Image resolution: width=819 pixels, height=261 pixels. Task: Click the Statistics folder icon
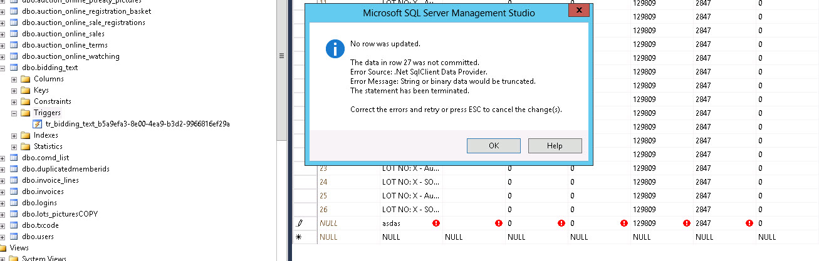(26, 146)
